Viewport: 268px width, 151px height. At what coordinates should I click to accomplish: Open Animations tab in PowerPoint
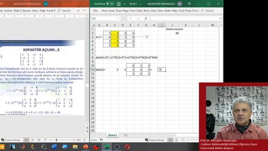coord(8,10)
